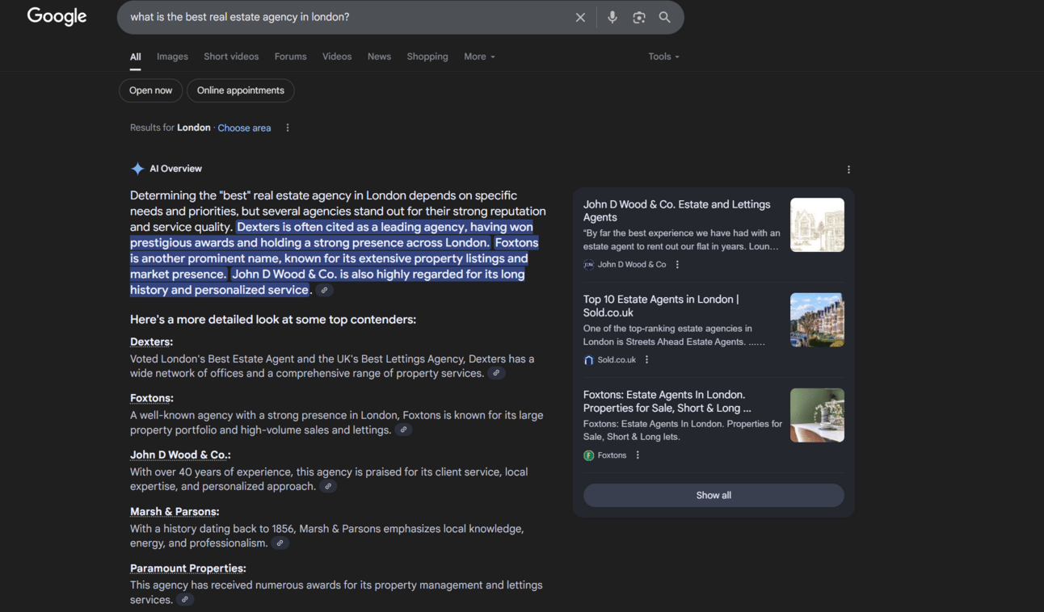Click the Foxtons heading in the AI Overview list
The height and width of the screenshot is (612, 1044).
pos(152,398)
